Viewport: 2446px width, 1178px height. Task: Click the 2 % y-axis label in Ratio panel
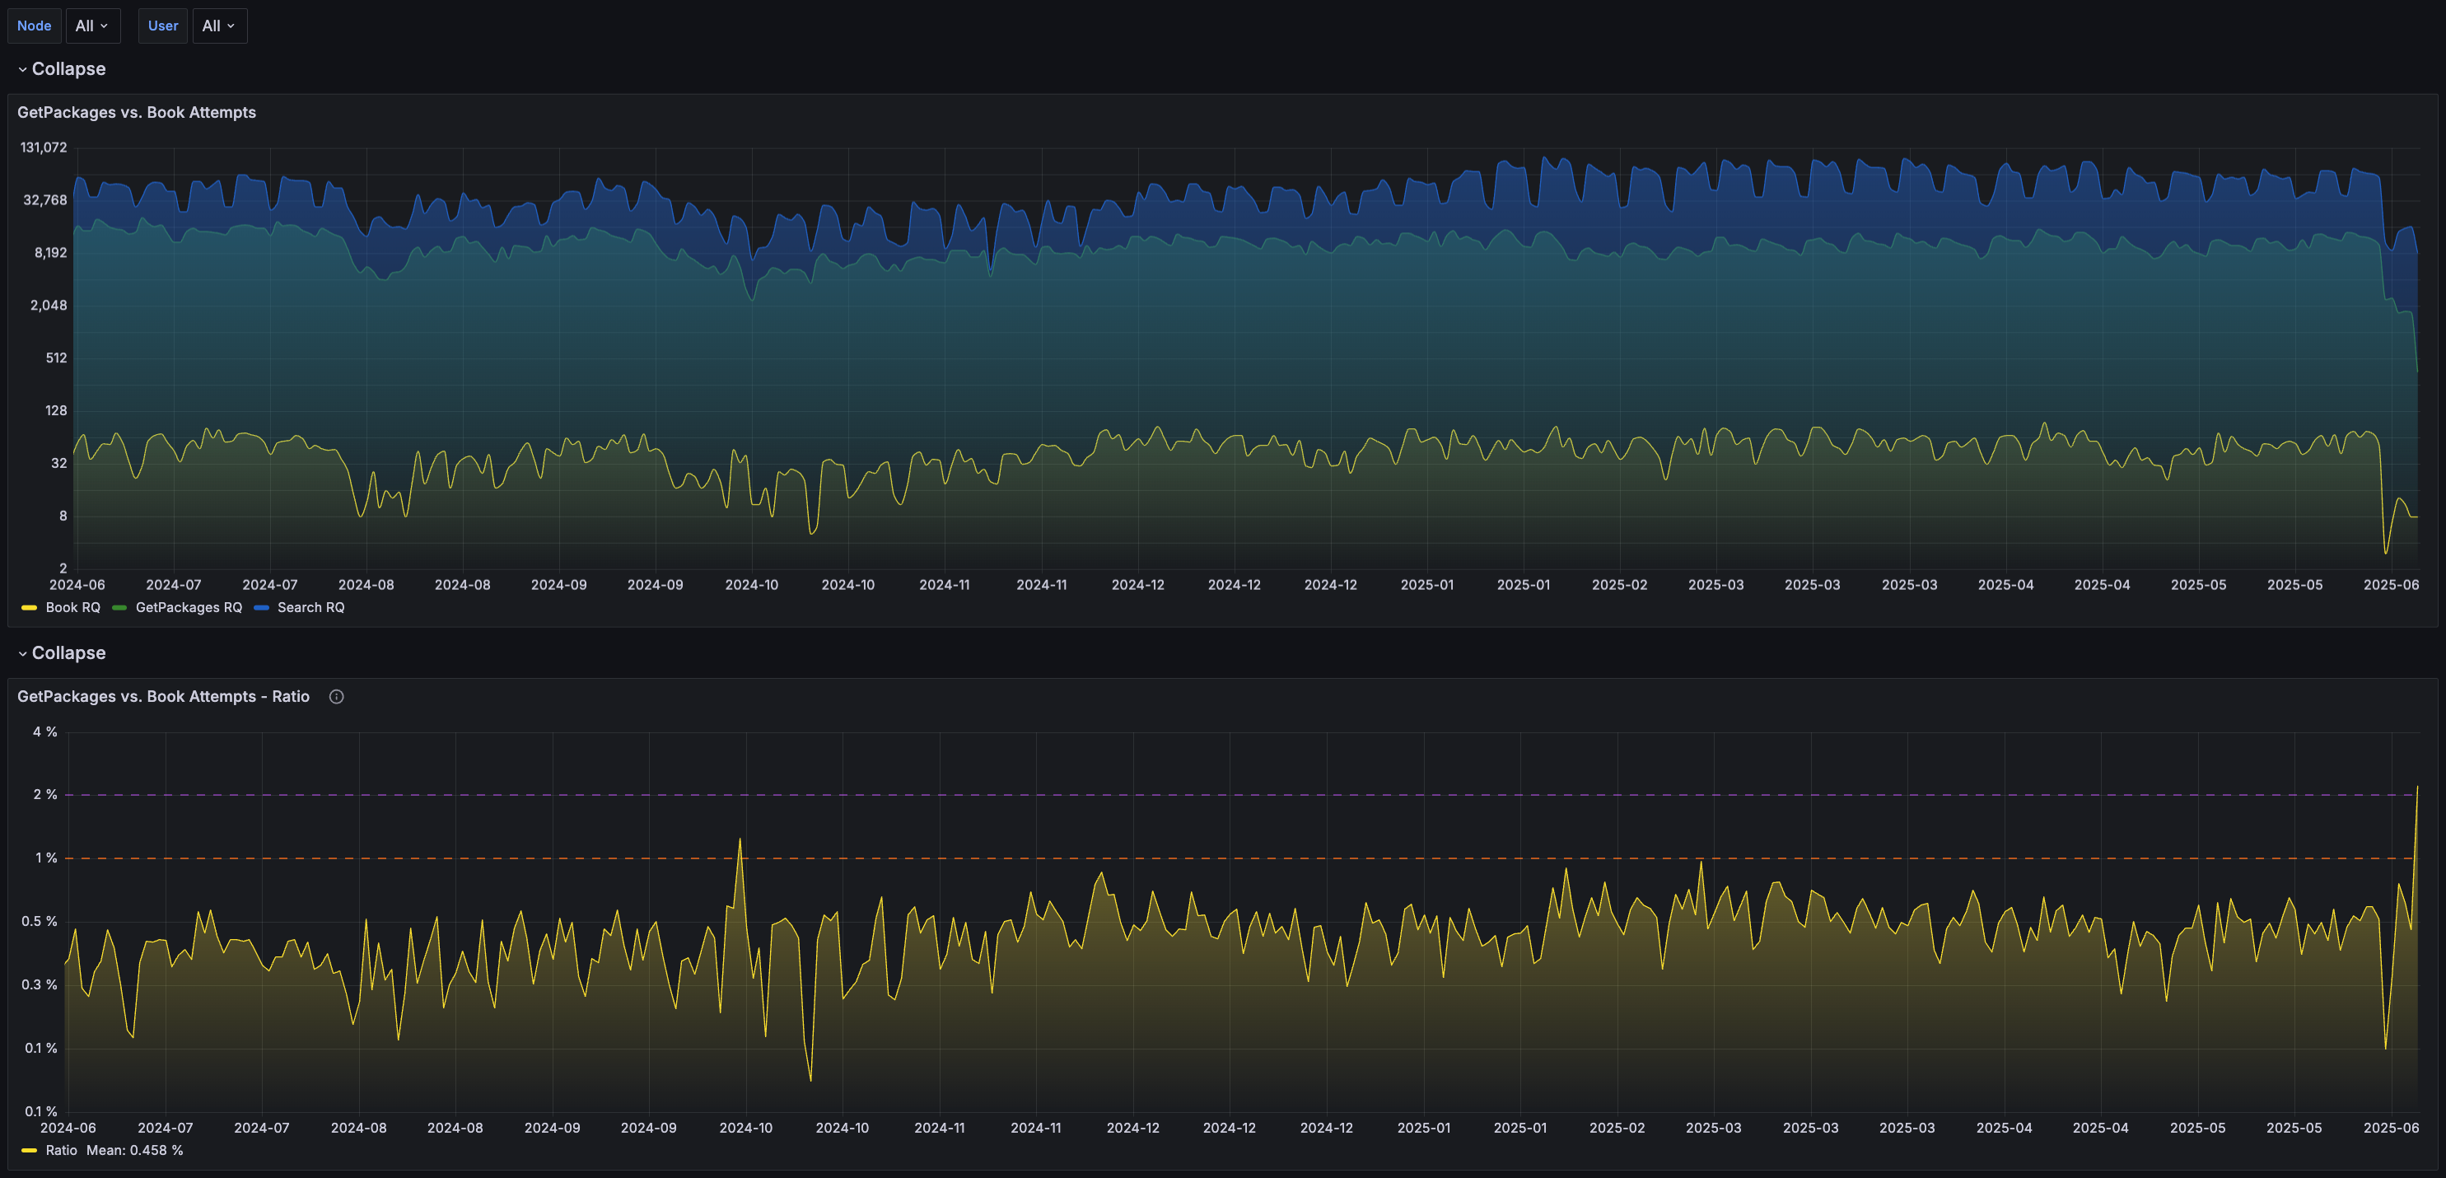point(44,794)
